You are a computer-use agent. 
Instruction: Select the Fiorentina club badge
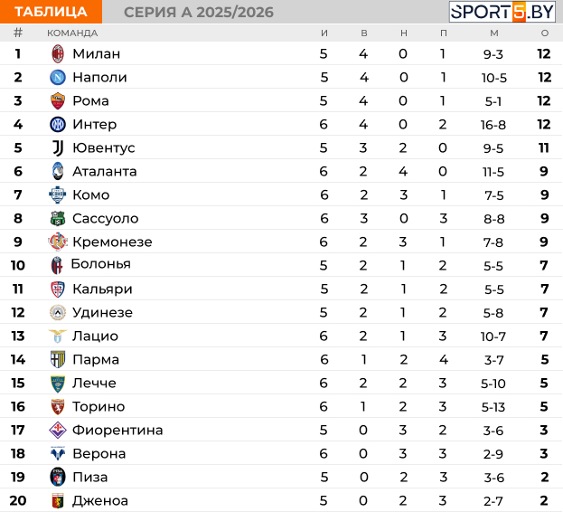[x=58, y=430]
